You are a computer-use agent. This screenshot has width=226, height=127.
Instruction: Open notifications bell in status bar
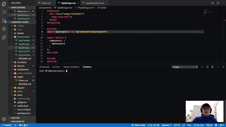(222, 125)
